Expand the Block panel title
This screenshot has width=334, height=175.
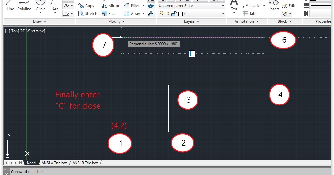coord(284,21)
